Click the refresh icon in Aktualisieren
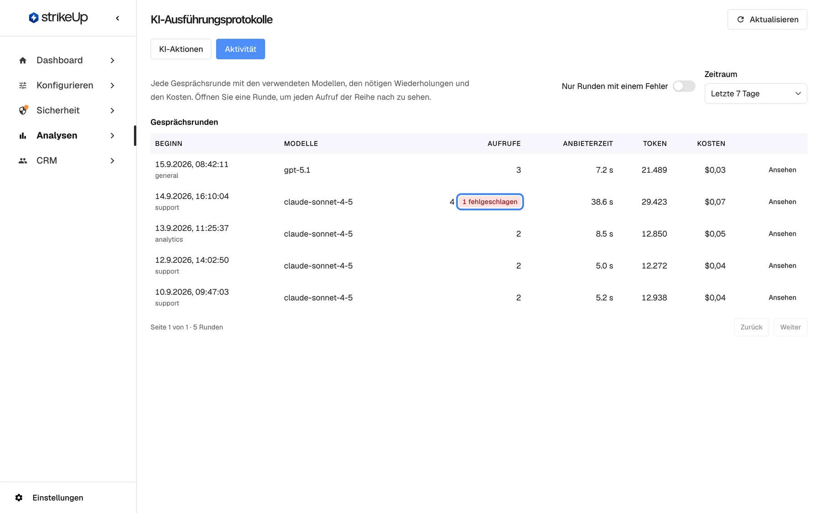Viewport: 821px width, 513px height. [x=741, y=19]
